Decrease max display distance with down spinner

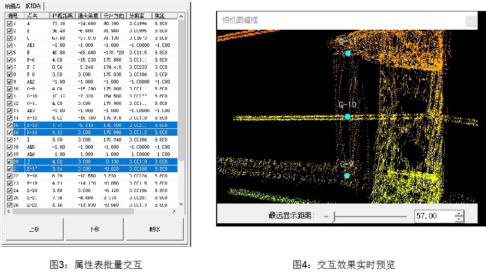click(459, 219)
